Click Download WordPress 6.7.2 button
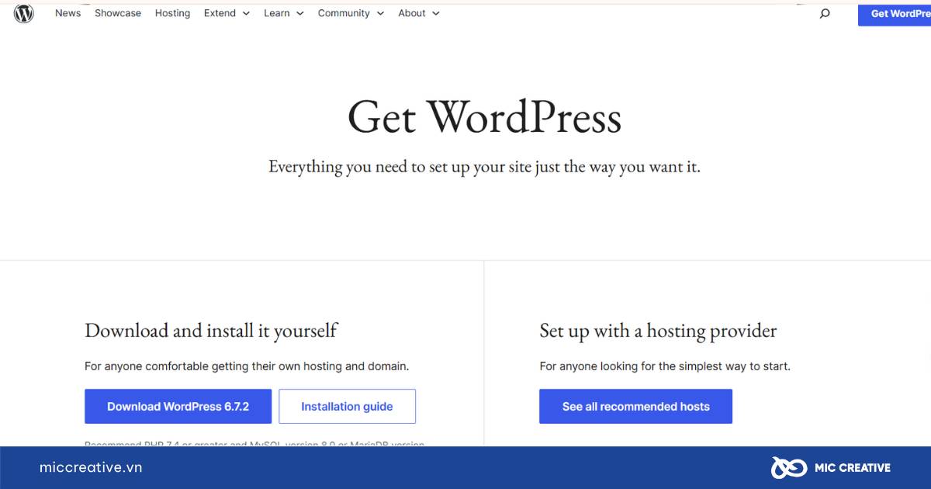This screenshot has height=489, width=931. (x=178, y=407)
